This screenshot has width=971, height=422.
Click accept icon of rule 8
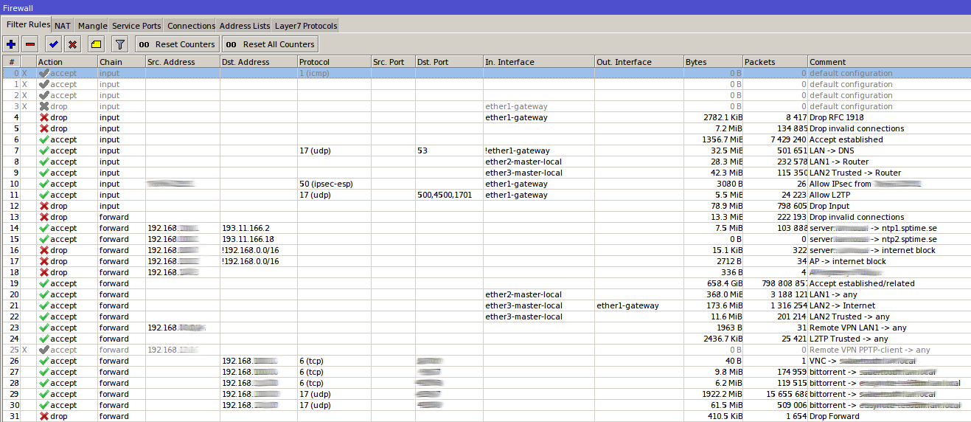pyautogui.click(x=44, y=162)
